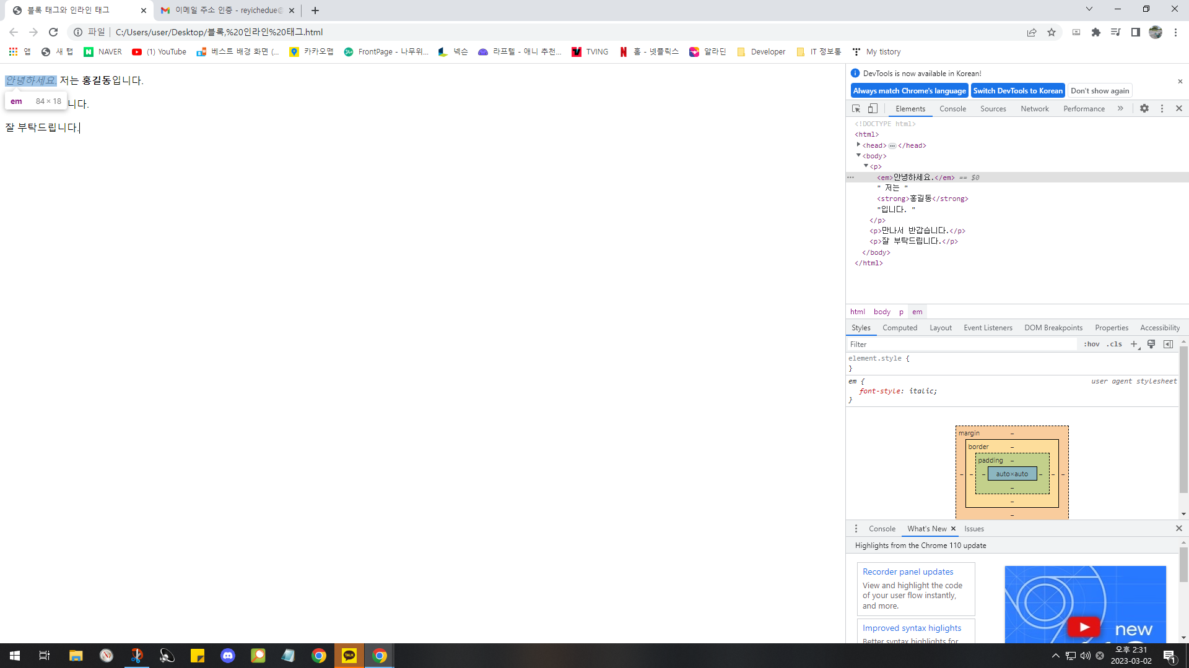Click Switch DevTools to Korean button
This screenshot has width=1189, height=668.
point(1017,90)
